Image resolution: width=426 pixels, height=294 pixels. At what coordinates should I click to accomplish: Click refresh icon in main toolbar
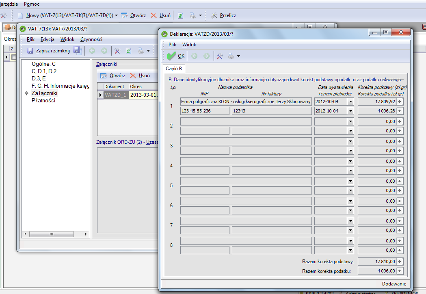click(x=180, y=15)
